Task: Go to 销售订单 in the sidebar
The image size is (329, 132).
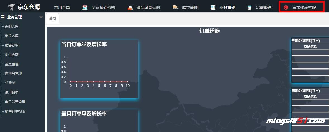Action: (x=12, y=45)
